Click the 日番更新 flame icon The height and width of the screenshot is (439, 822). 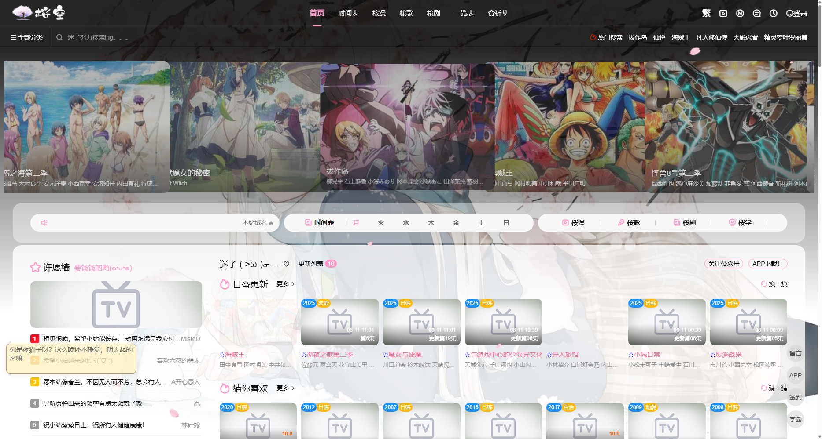click(225, 284)
